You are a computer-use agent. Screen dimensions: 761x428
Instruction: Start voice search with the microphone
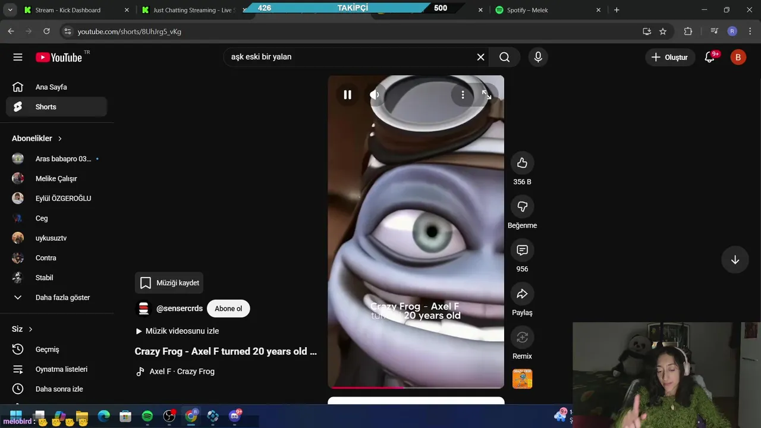pyautogui.click(x=538, y=57)
